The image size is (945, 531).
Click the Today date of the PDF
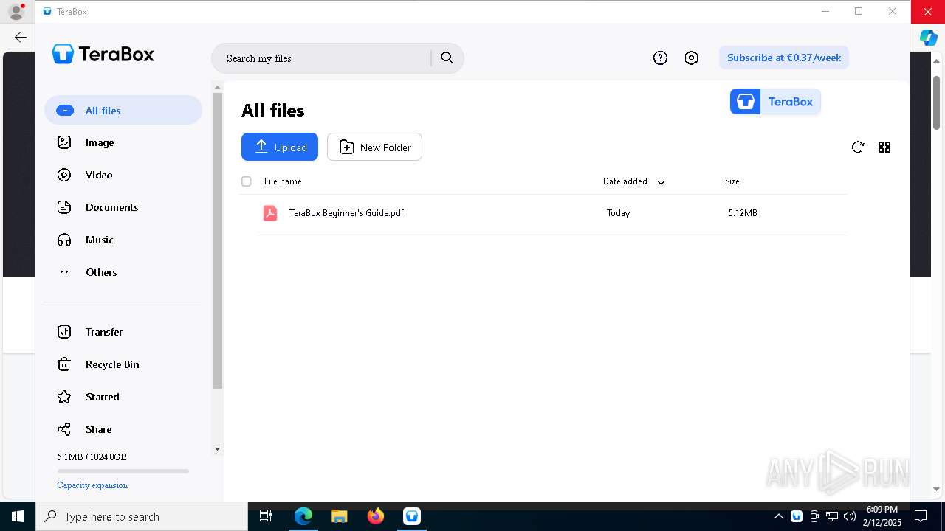pos(618,213)
